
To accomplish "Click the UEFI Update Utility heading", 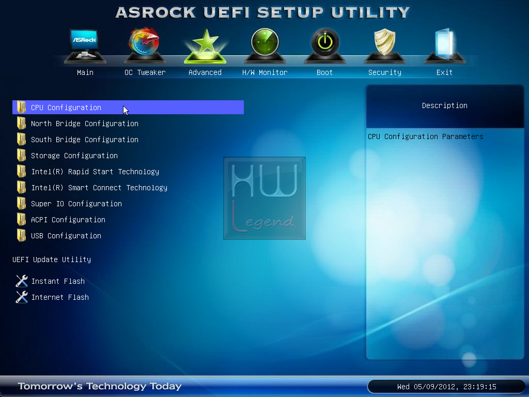I will tap(52, 259).
